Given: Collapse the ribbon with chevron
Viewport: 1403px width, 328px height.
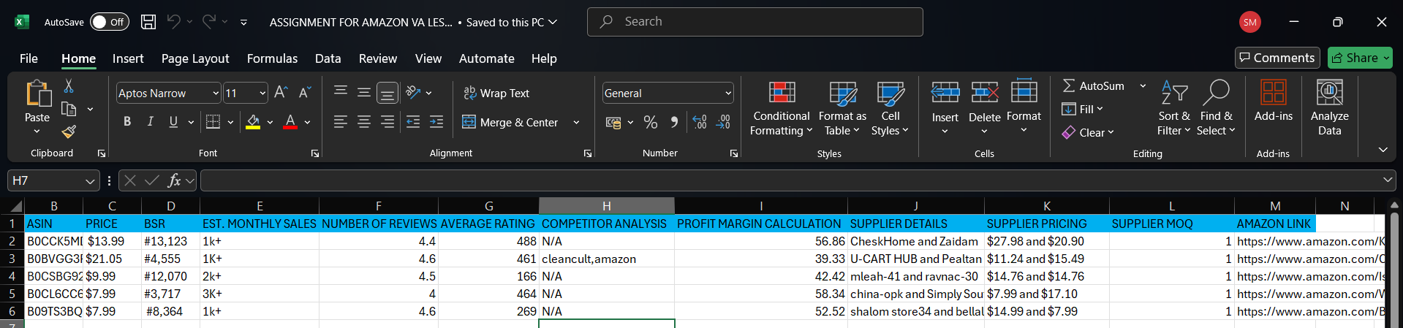Looking at the screenshot, I should (x=1383, y=150).
